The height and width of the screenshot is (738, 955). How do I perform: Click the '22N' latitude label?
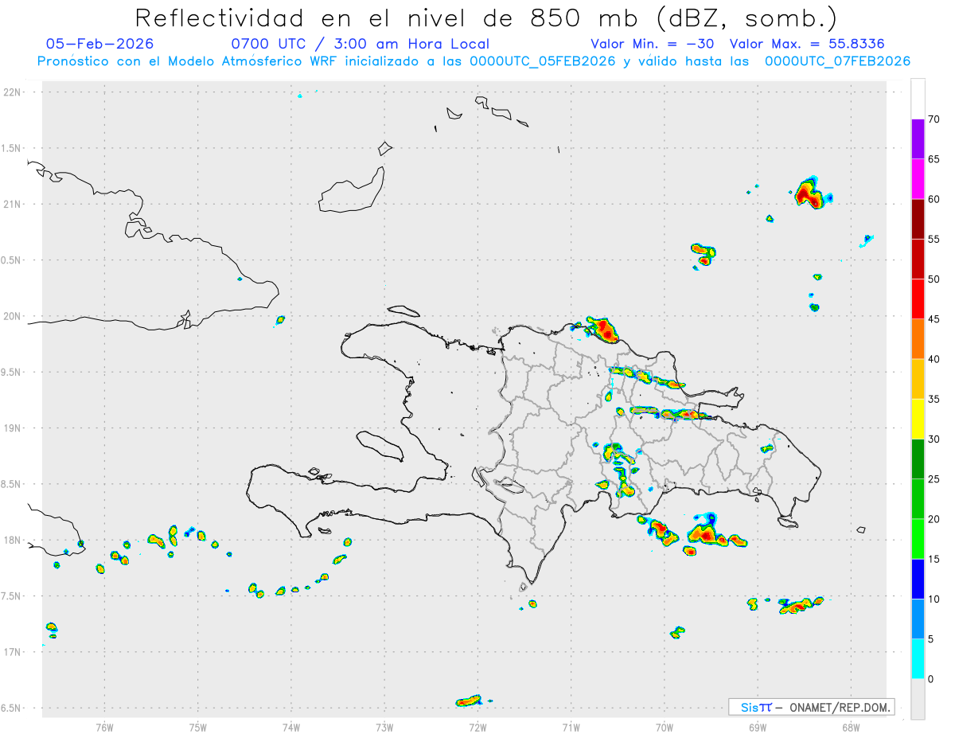(x=13, y=92)
